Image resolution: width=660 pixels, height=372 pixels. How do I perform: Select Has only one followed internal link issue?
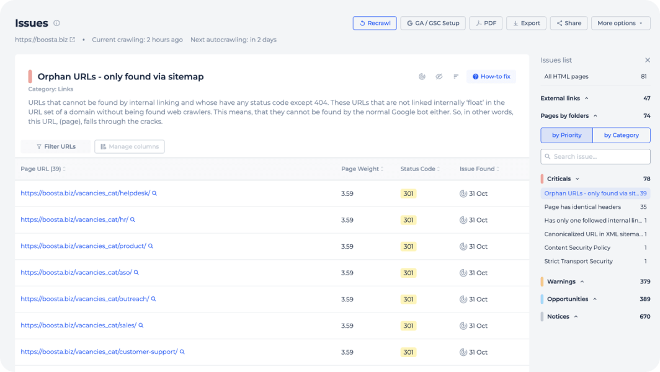(x=595, y=221)
